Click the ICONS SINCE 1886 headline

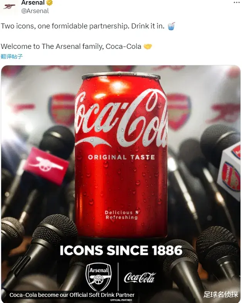click(x=121, y=250)
